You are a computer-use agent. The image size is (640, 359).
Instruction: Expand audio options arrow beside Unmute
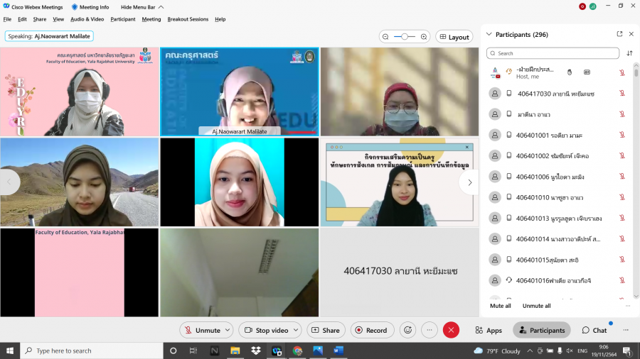point(228,330)
